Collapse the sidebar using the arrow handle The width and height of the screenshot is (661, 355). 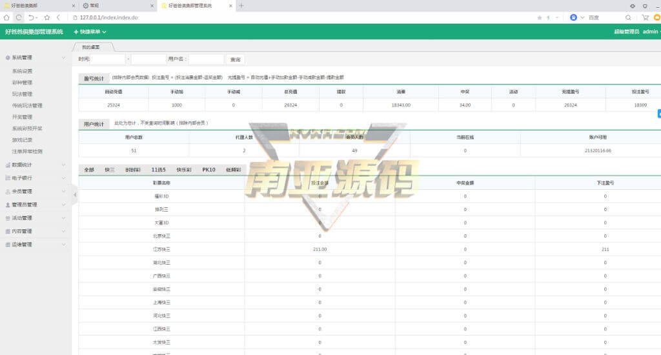click(74, 195)
